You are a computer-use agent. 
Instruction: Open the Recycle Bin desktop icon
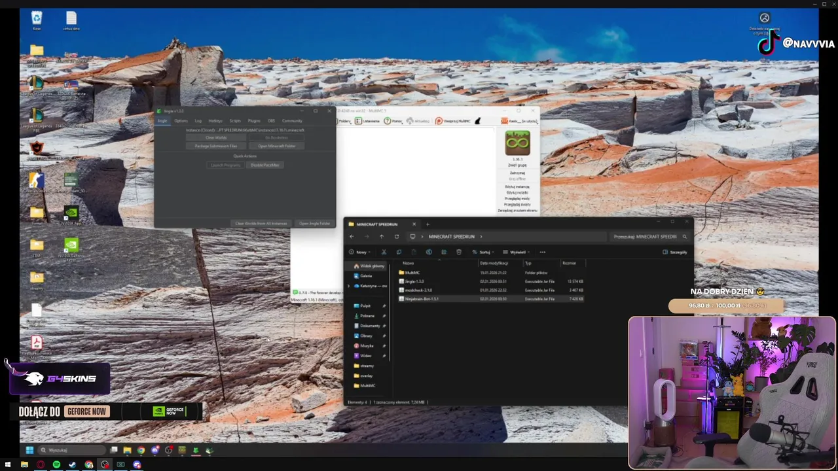pos(37,20)
